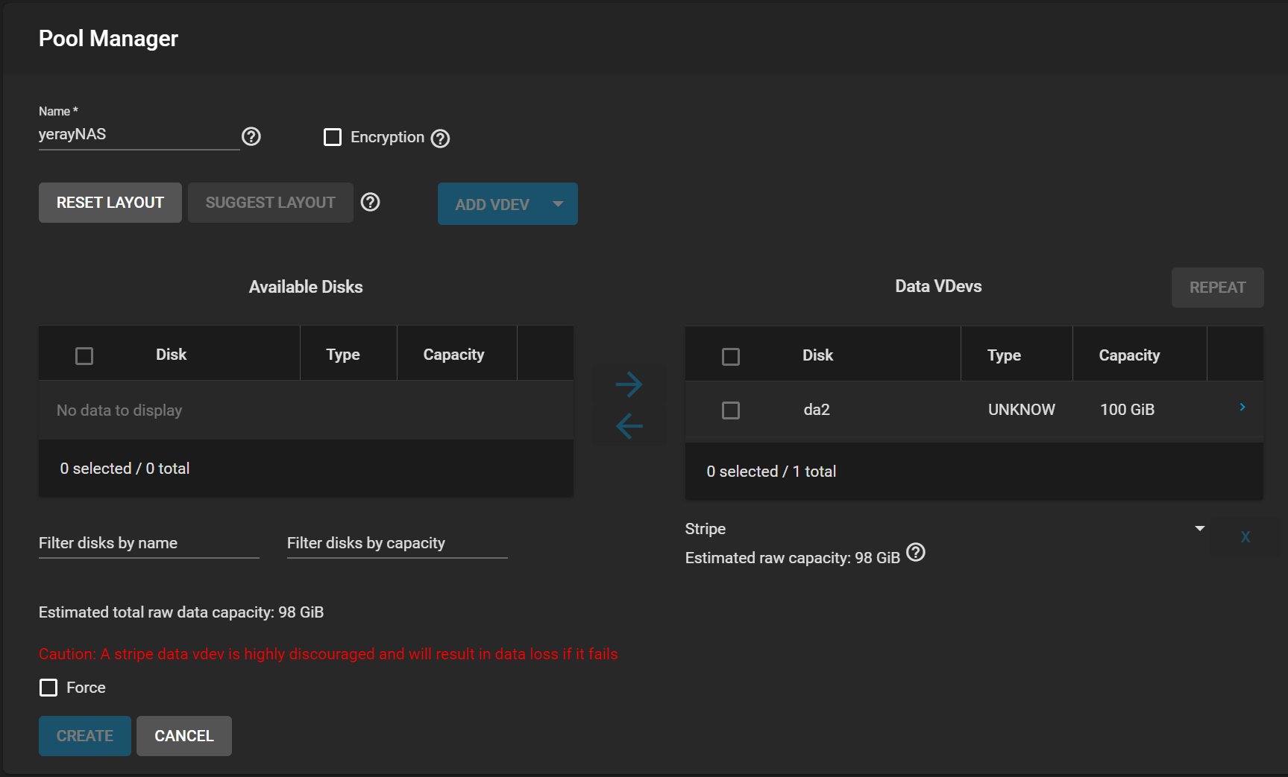Click the UNKNOW type cell
This screenshot has height=777, width=1288.
coord(1022,410)
